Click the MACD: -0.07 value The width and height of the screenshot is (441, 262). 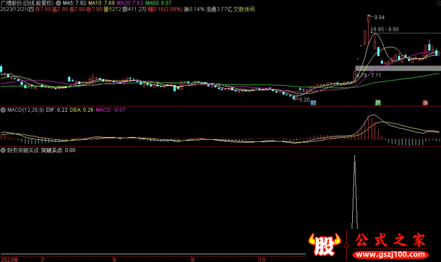click(111, 110)
